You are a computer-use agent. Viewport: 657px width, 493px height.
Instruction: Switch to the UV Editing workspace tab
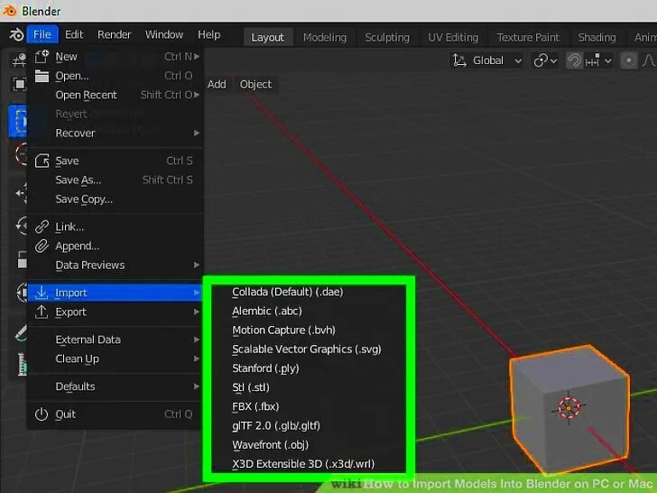click(x=453, y=37)
